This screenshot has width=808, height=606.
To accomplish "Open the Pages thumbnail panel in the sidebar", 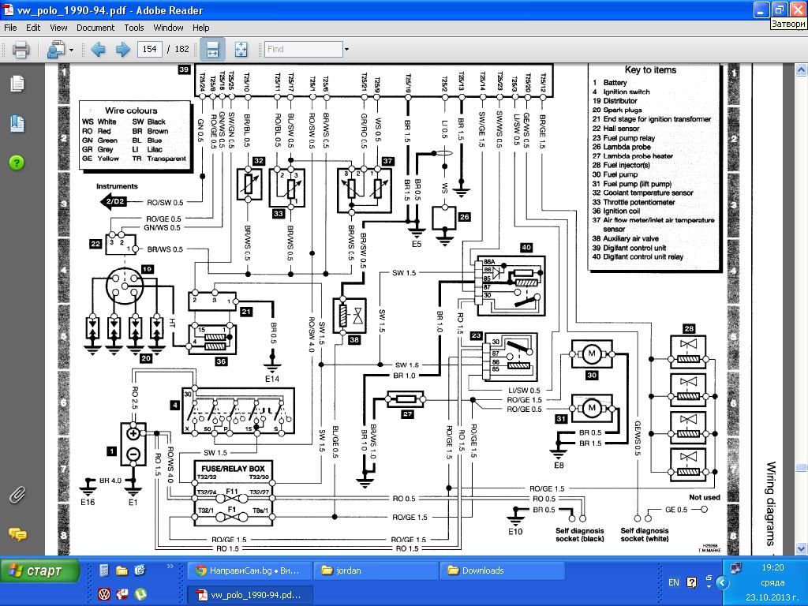I will click(17, 84).
